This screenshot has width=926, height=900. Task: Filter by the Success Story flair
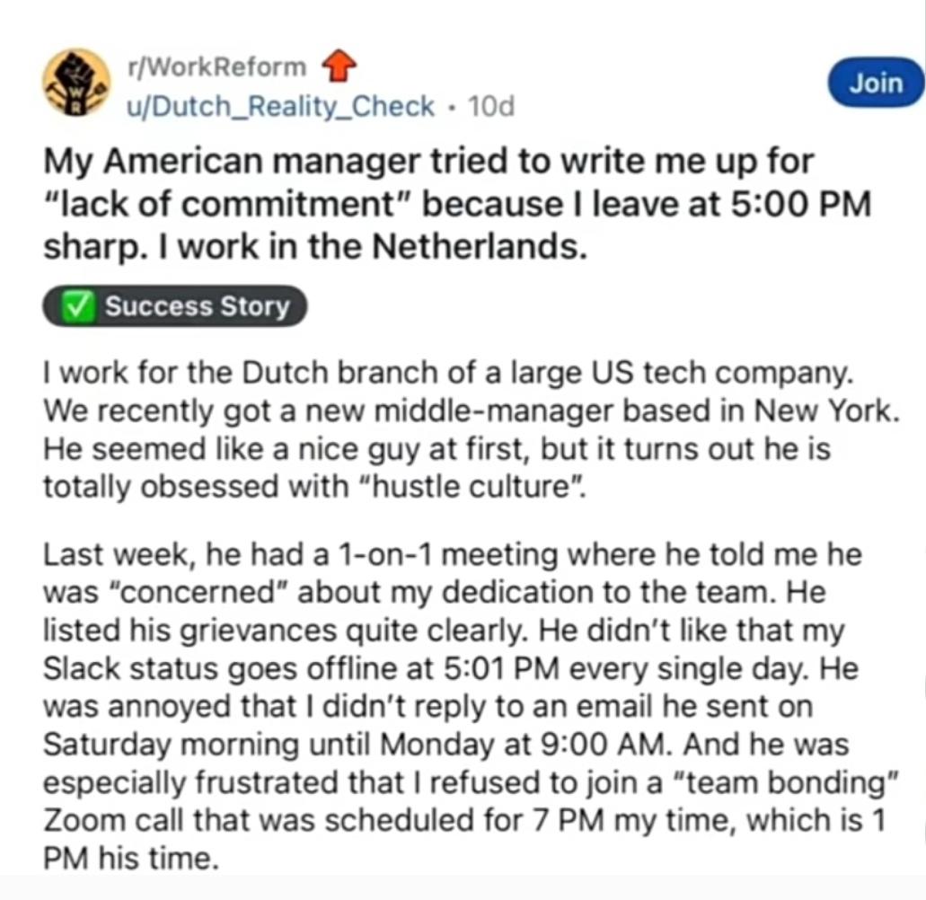point(175,307)
